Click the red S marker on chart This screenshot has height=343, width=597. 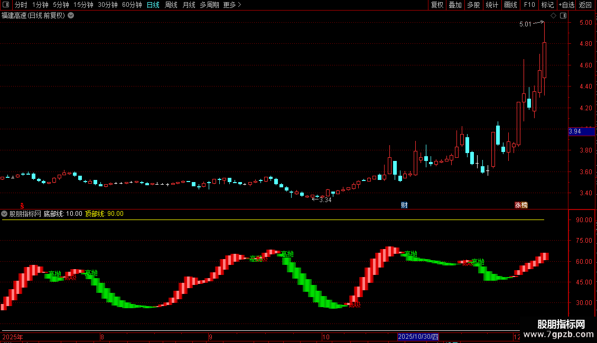(x=22, y=206)
